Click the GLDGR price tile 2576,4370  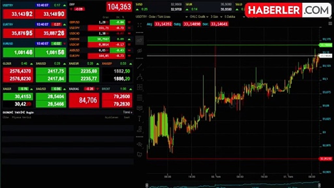click(x=18, y=71)
